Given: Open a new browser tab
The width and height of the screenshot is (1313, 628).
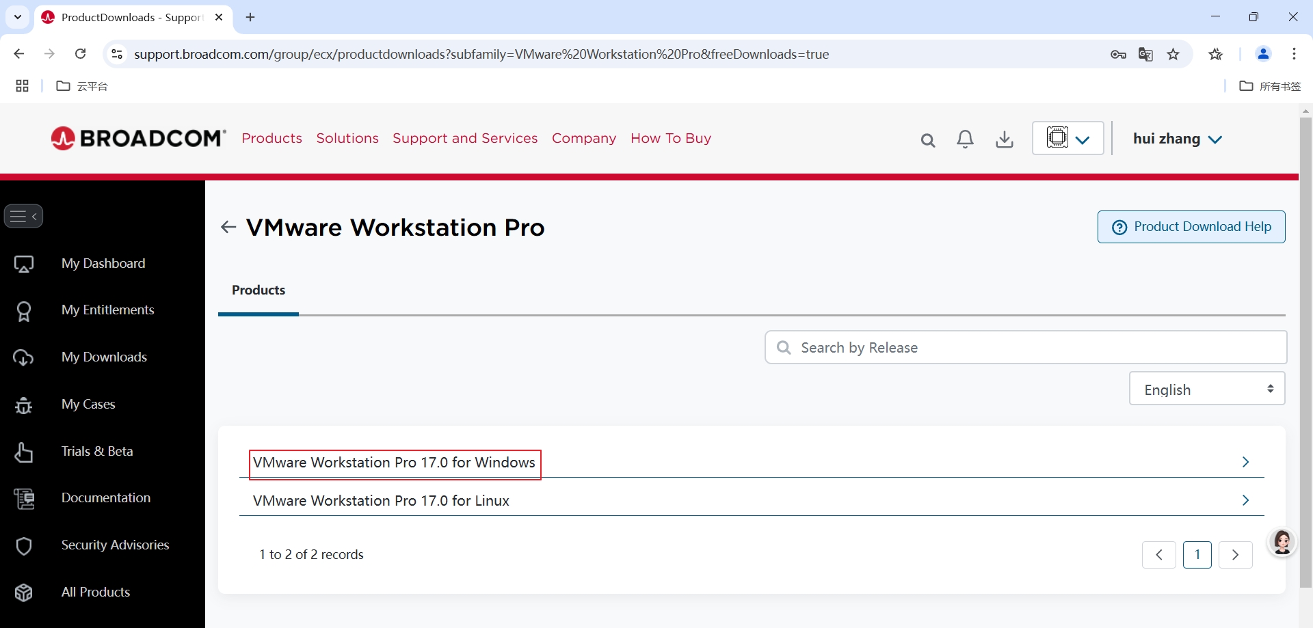Looking at the screenshot, I should pos(250,17).
